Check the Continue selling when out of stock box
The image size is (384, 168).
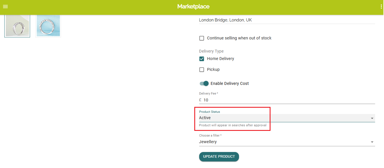202,38
